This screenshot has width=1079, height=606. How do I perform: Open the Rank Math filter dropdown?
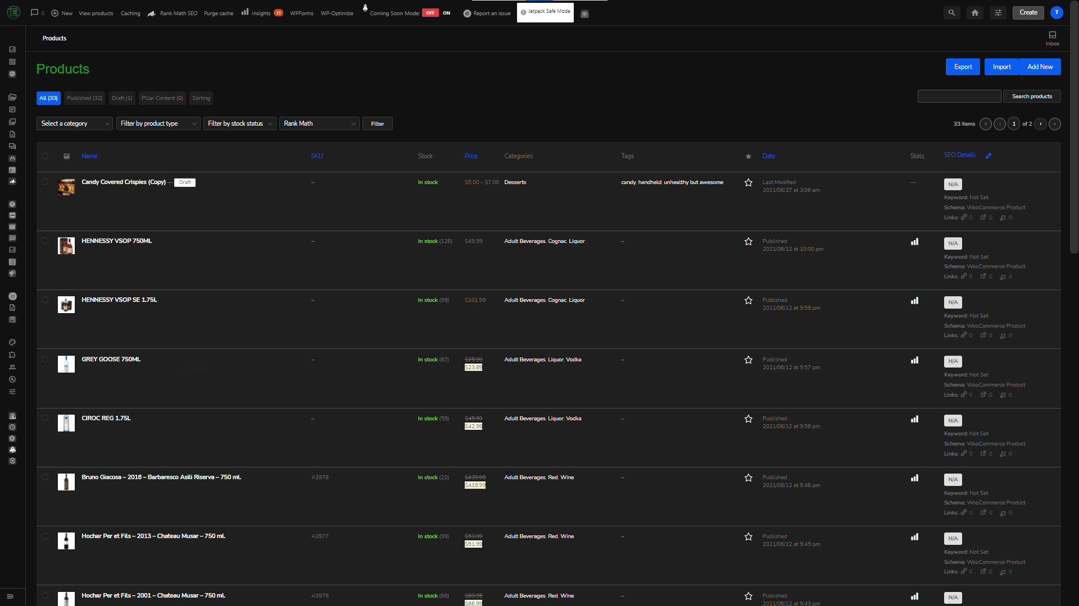pyautogui.click(x=319, y=123)
